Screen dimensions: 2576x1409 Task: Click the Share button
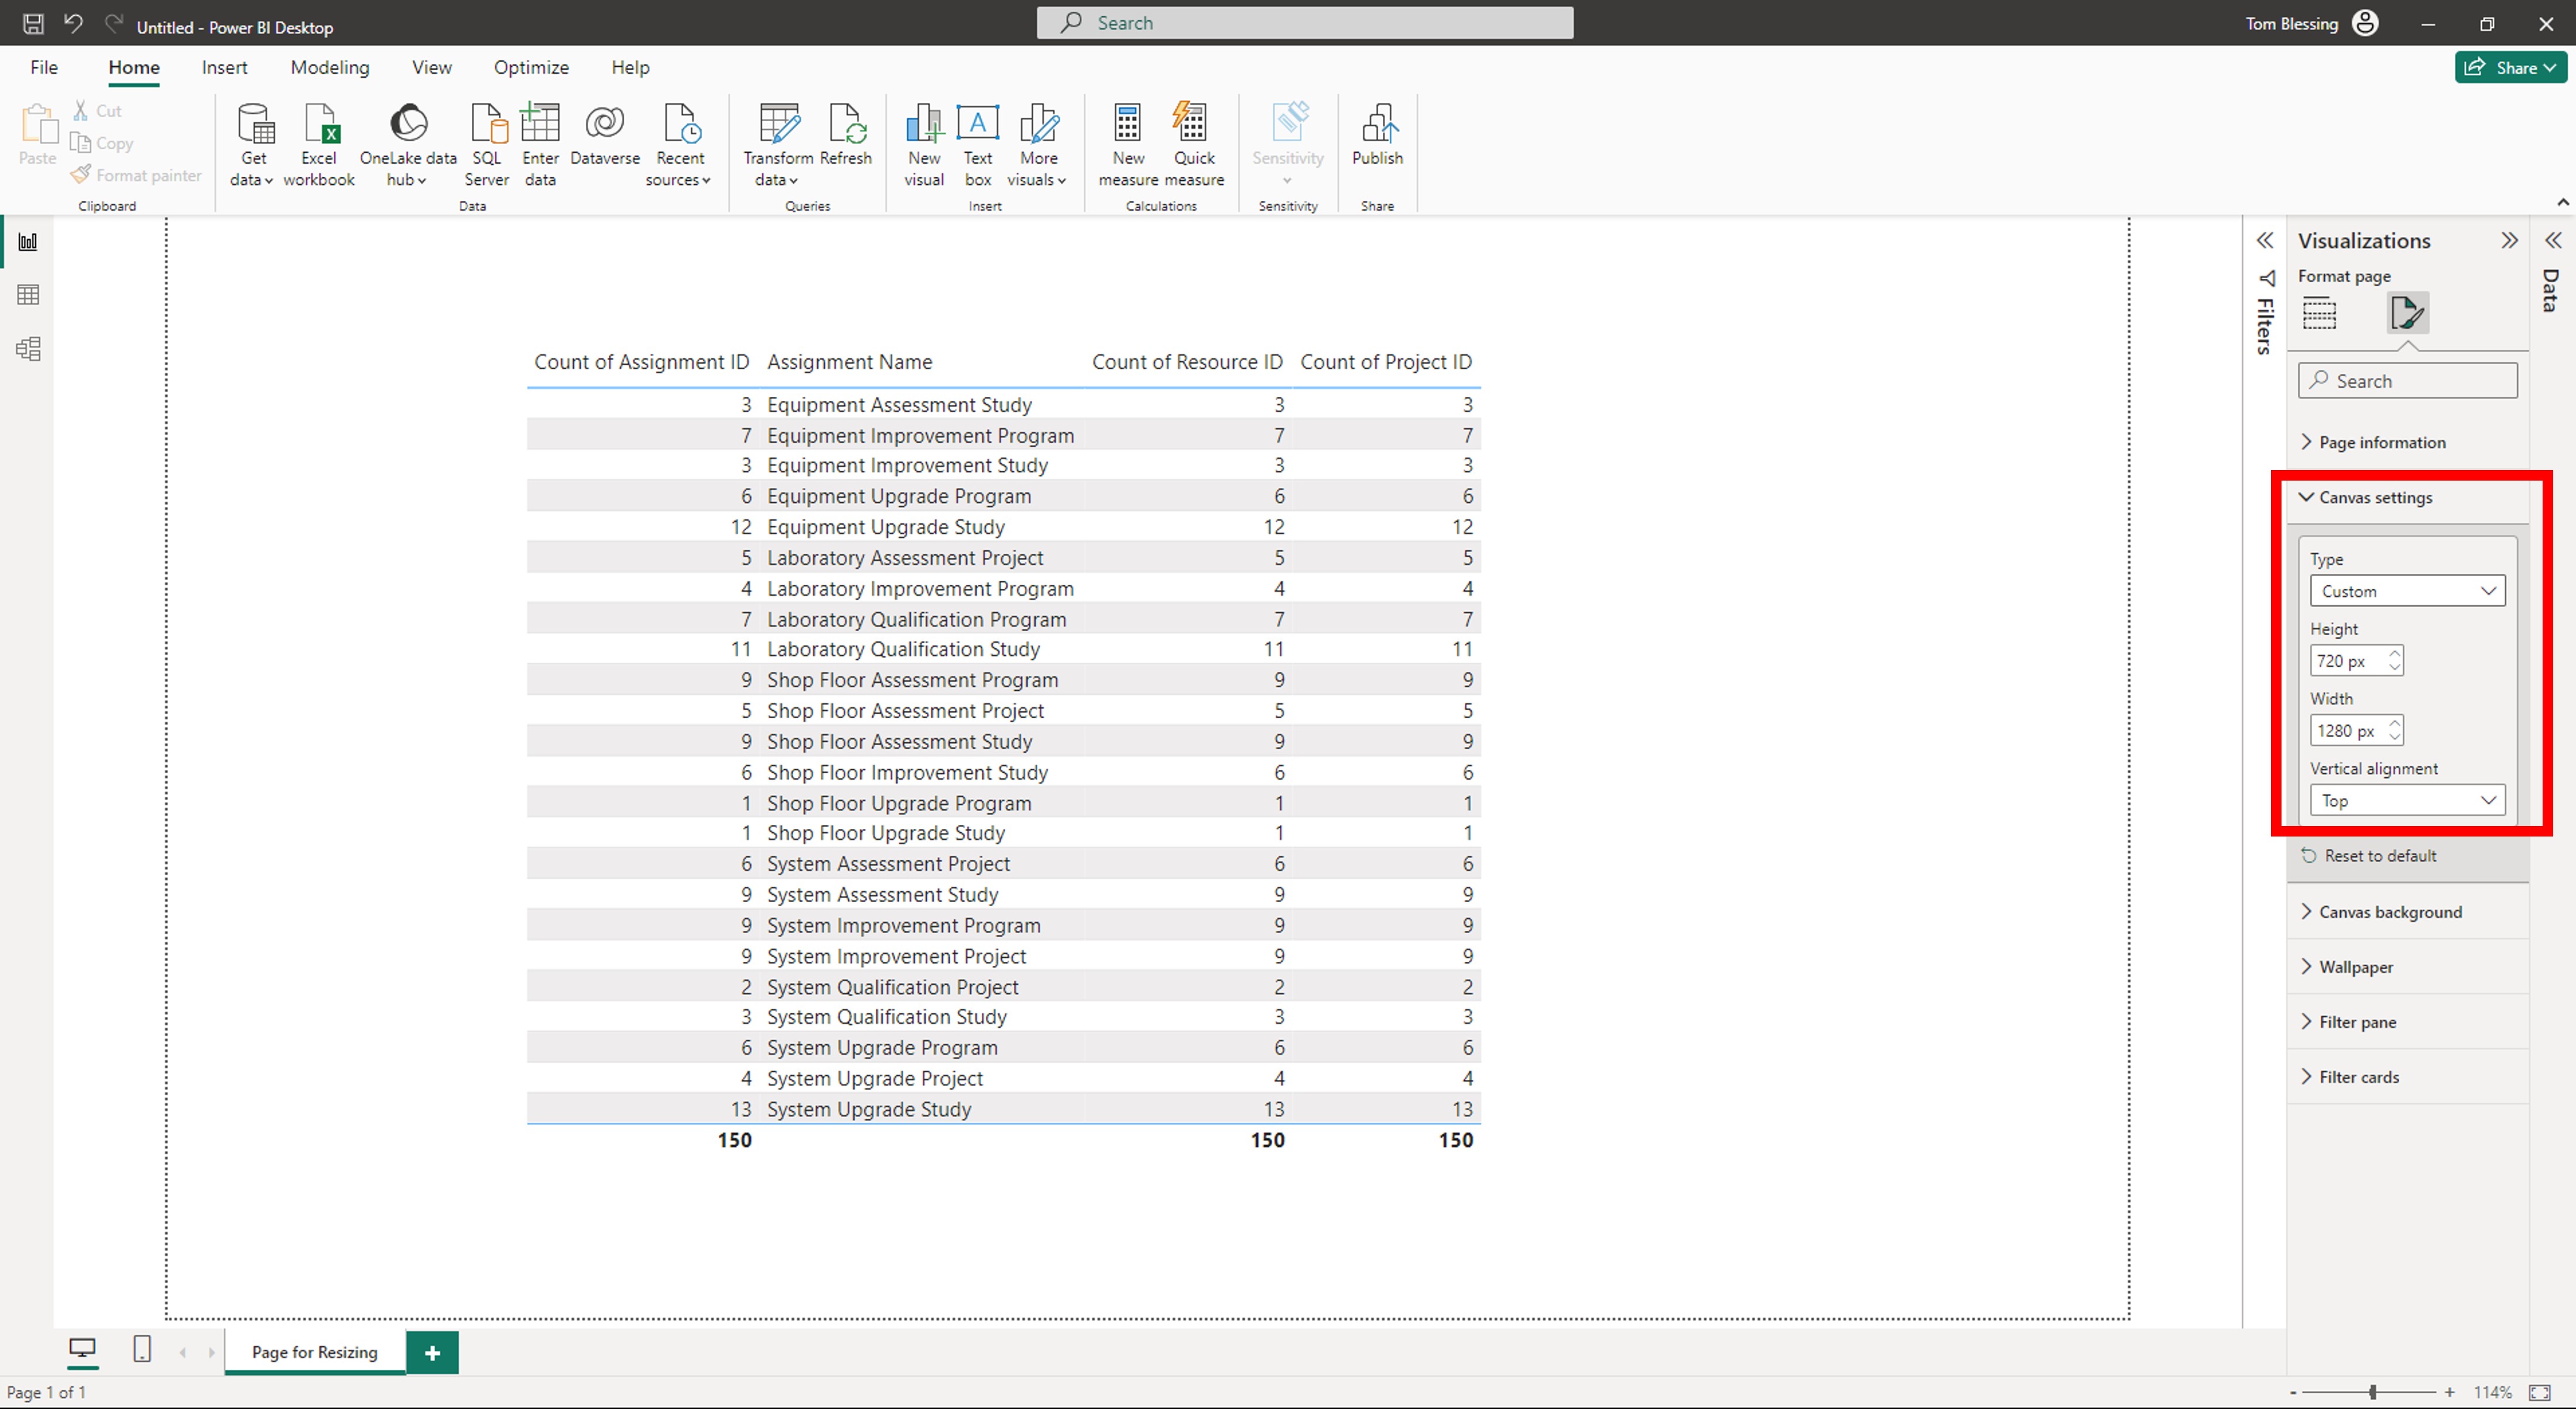pyautogui.click(x=2509, y=67)
